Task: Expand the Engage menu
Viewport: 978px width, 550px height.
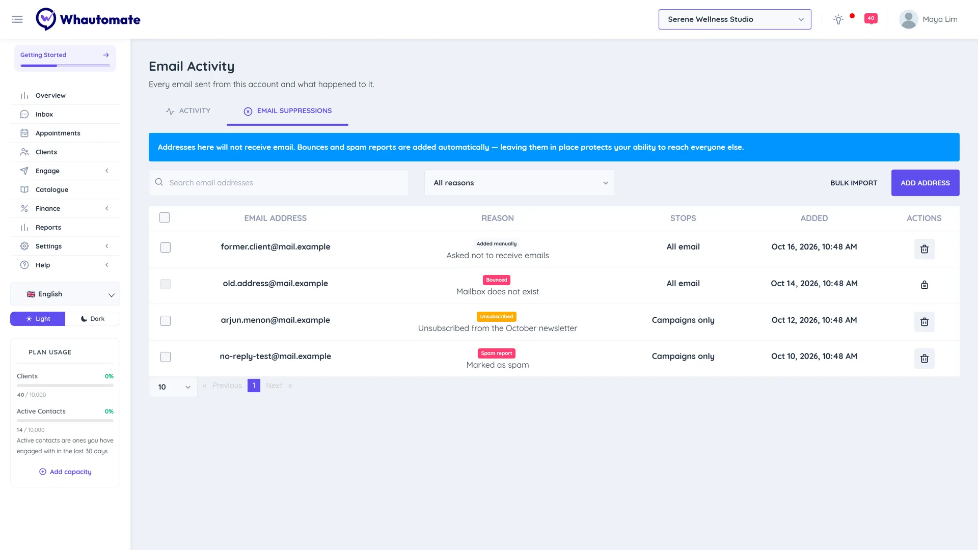Action: [65, 171]
